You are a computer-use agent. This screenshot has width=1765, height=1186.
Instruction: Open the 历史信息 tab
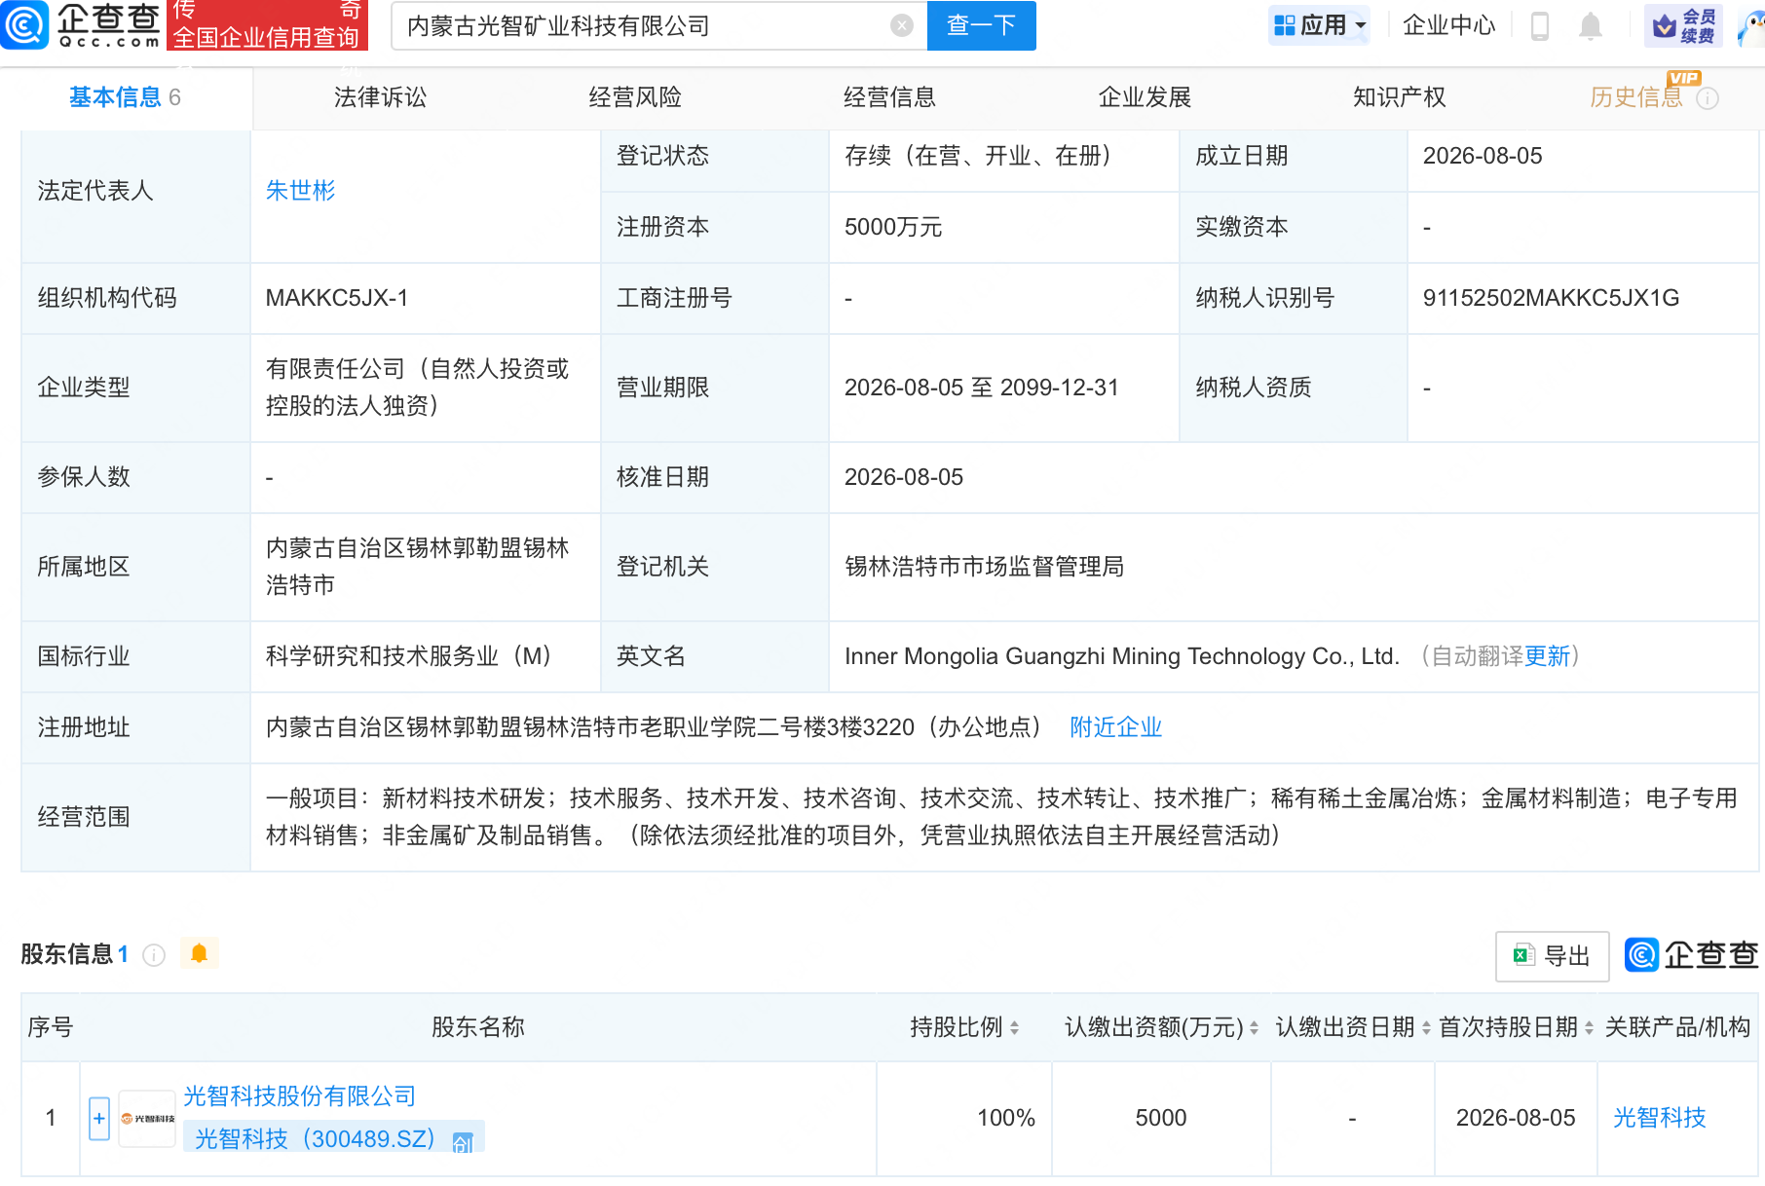(1636, 97)
